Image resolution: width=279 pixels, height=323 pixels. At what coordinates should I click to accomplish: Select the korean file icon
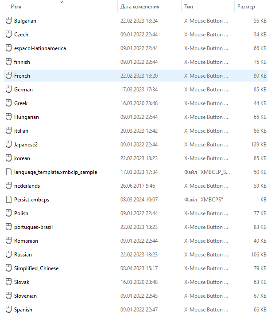coord(8,158)
